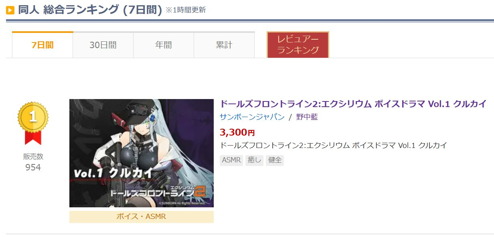Click the gray product description text

[x=334, y=145]
